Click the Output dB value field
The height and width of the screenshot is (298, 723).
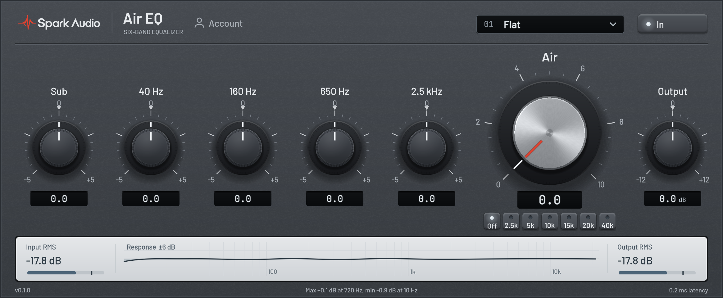pyautogui.click(x=673, y=199)
